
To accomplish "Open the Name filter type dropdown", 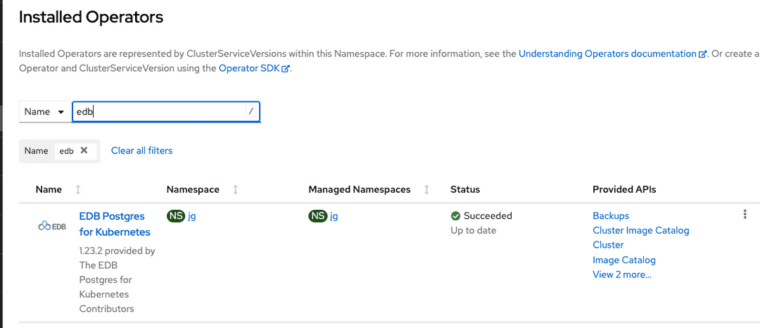I will click(x=44, y=112).
